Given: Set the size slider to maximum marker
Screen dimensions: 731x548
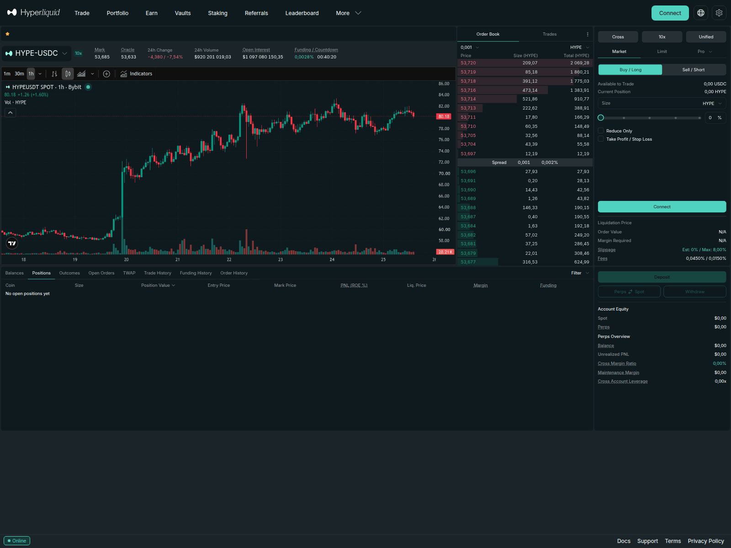Looking at the screenshot, I should pos(699,118).
